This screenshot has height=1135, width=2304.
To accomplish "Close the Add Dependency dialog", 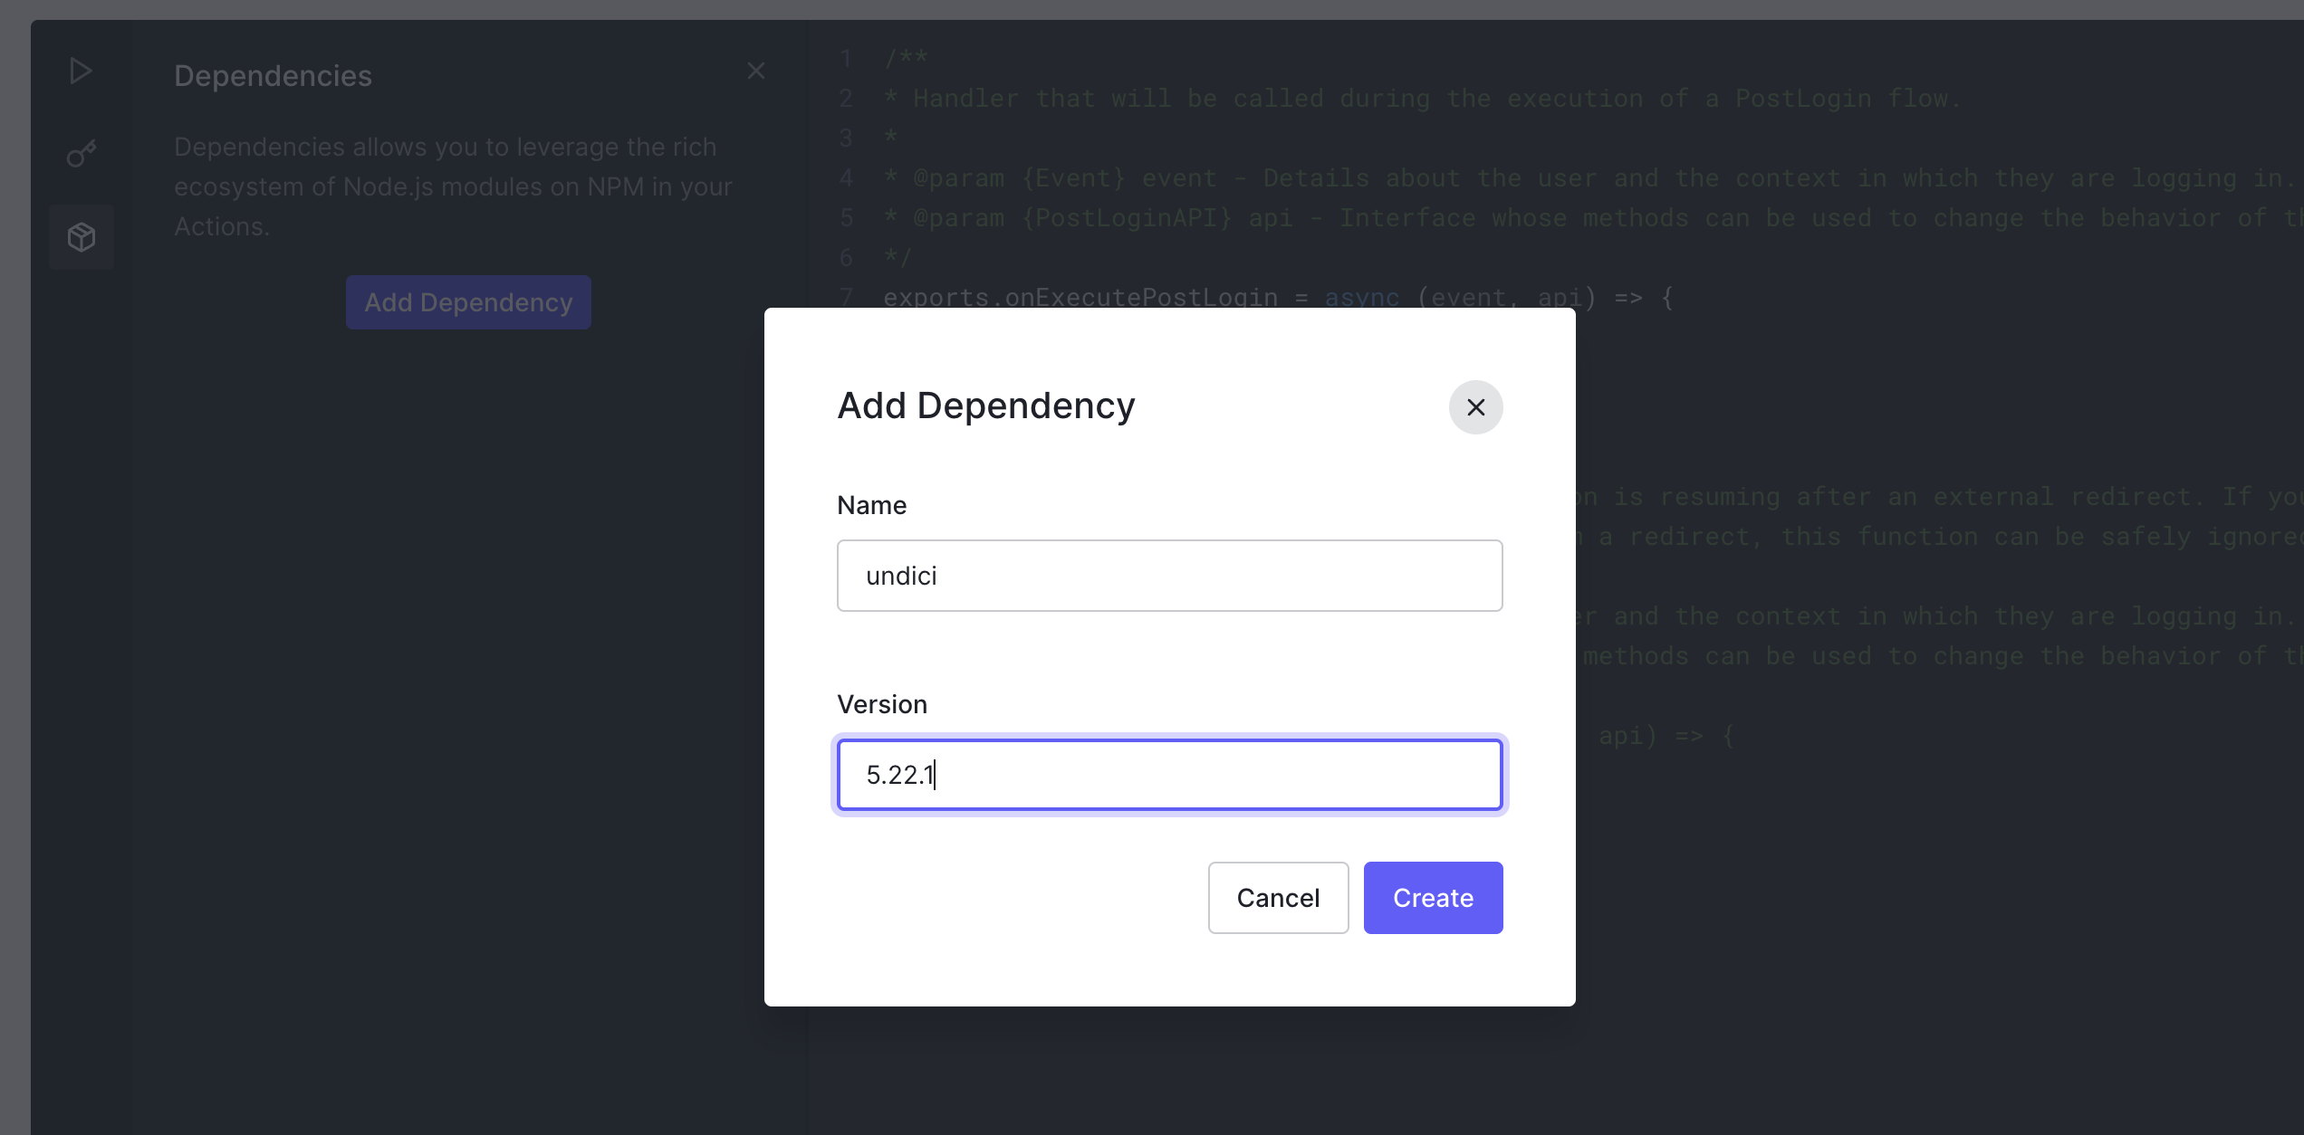I will [1475, 407].
